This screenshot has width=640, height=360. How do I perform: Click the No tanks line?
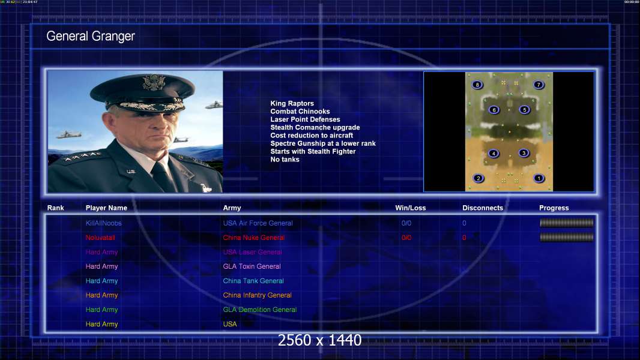(x=285, y=160)
